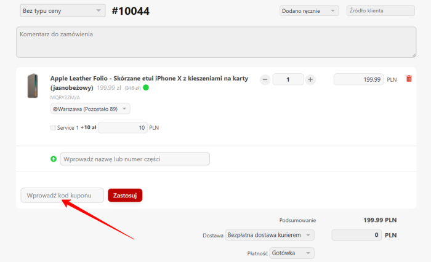Screen dimensions: 431x262
Task: Click the part name or number search field
Action: point(134,159)
